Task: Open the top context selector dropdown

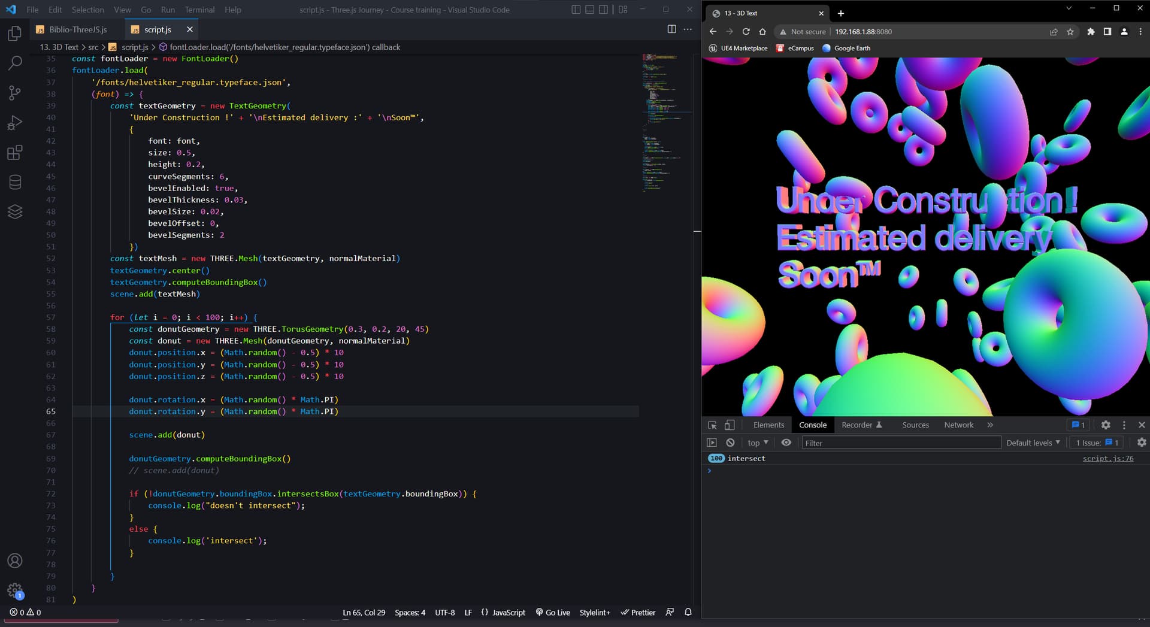Action: pos(757,443)
